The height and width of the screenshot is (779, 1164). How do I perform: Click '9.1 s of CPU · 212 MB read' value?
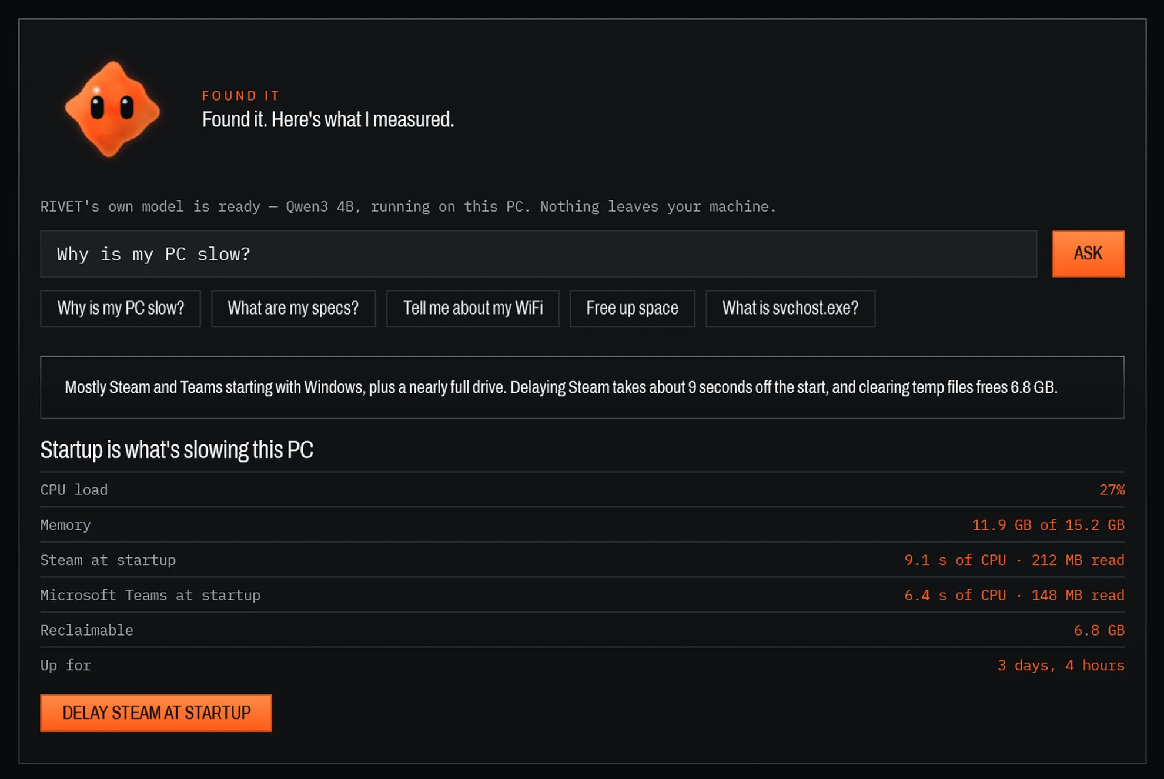click(x=1014, y=560)
